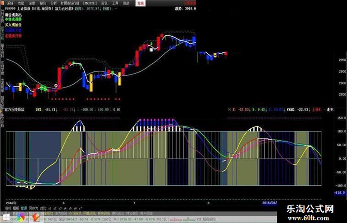The image size is (347, 223).
Task: Select the 指标 bottom tab
Action: [x=8, y=208]
